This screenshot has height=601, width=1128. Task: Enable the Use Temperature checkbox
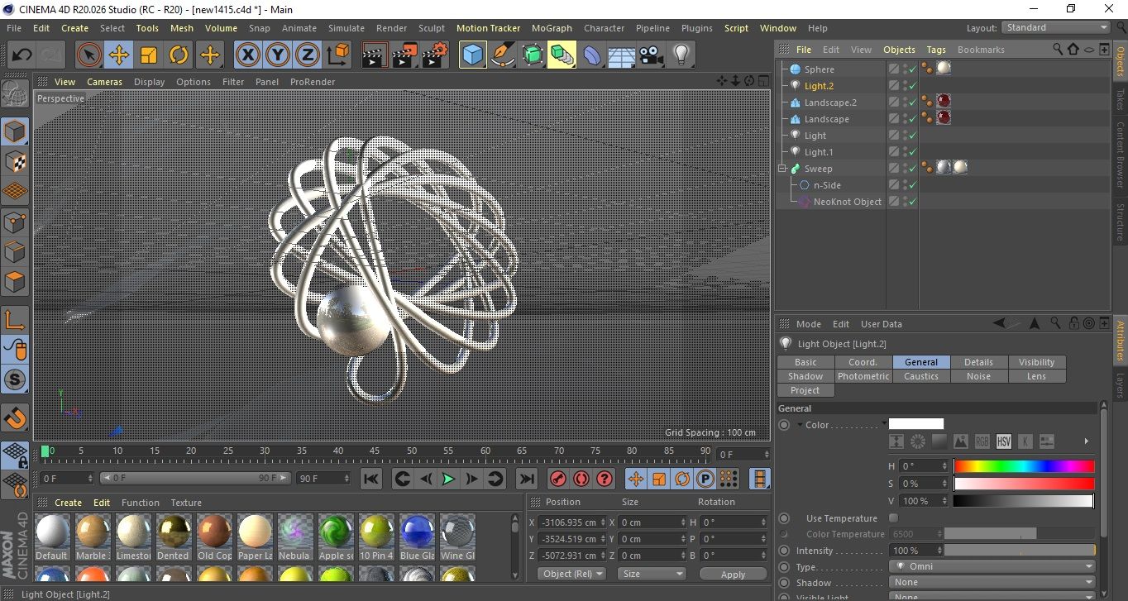point(893,518)
